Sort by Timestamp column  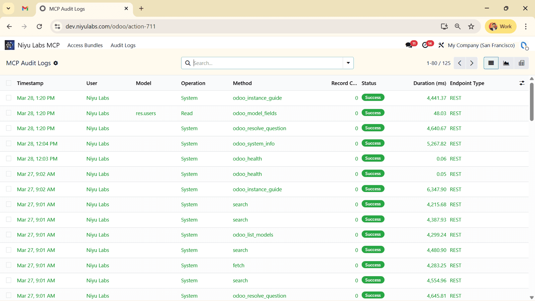click(30, 83)
